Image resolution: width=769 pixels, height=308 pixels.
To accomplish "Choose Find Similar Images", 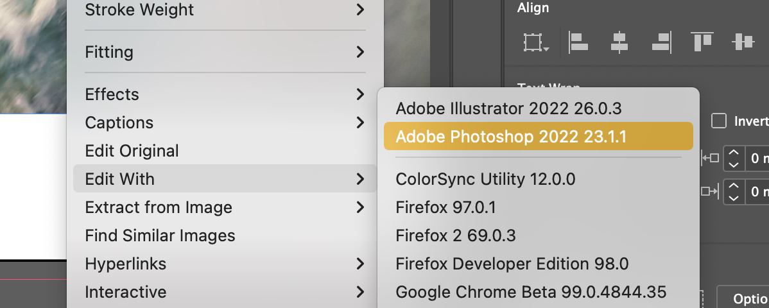I will pos(225,235).
